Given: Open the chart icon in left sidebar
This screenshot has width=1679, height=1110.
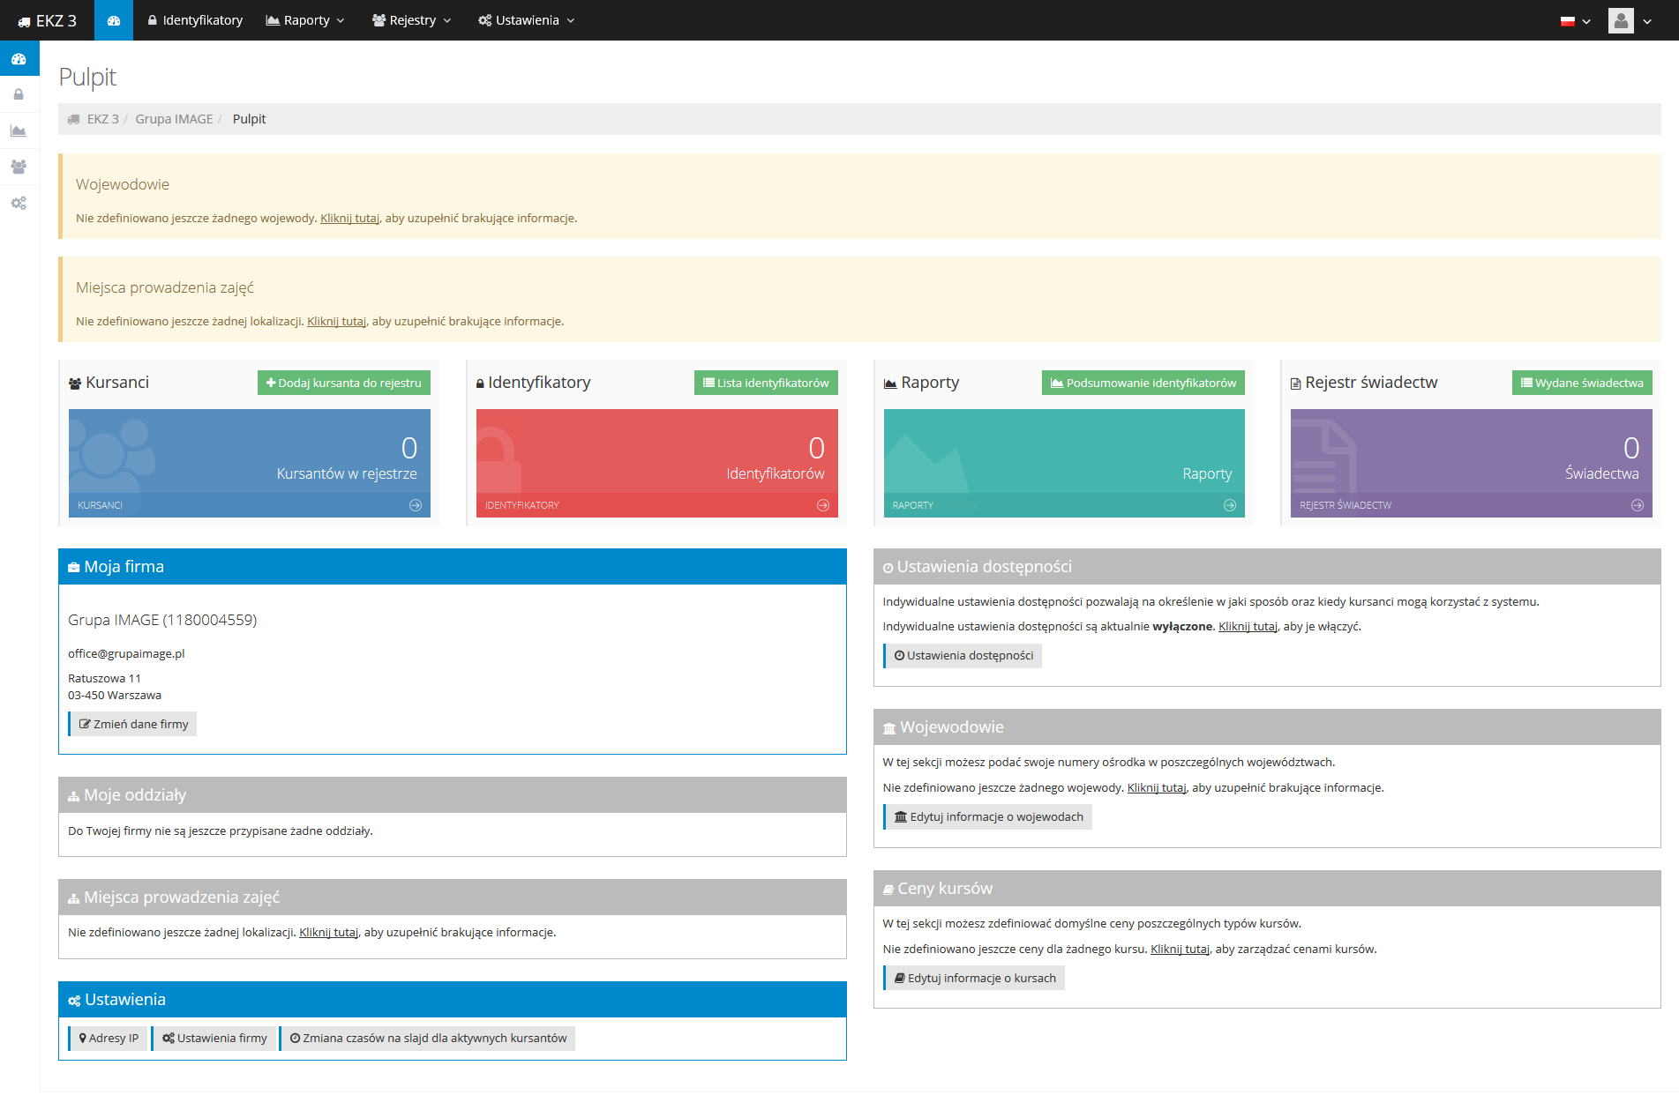Looking at the screenshot, I should coord(19,130).
